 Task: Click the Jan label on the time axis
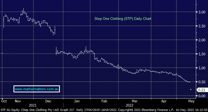pos(77,101)
